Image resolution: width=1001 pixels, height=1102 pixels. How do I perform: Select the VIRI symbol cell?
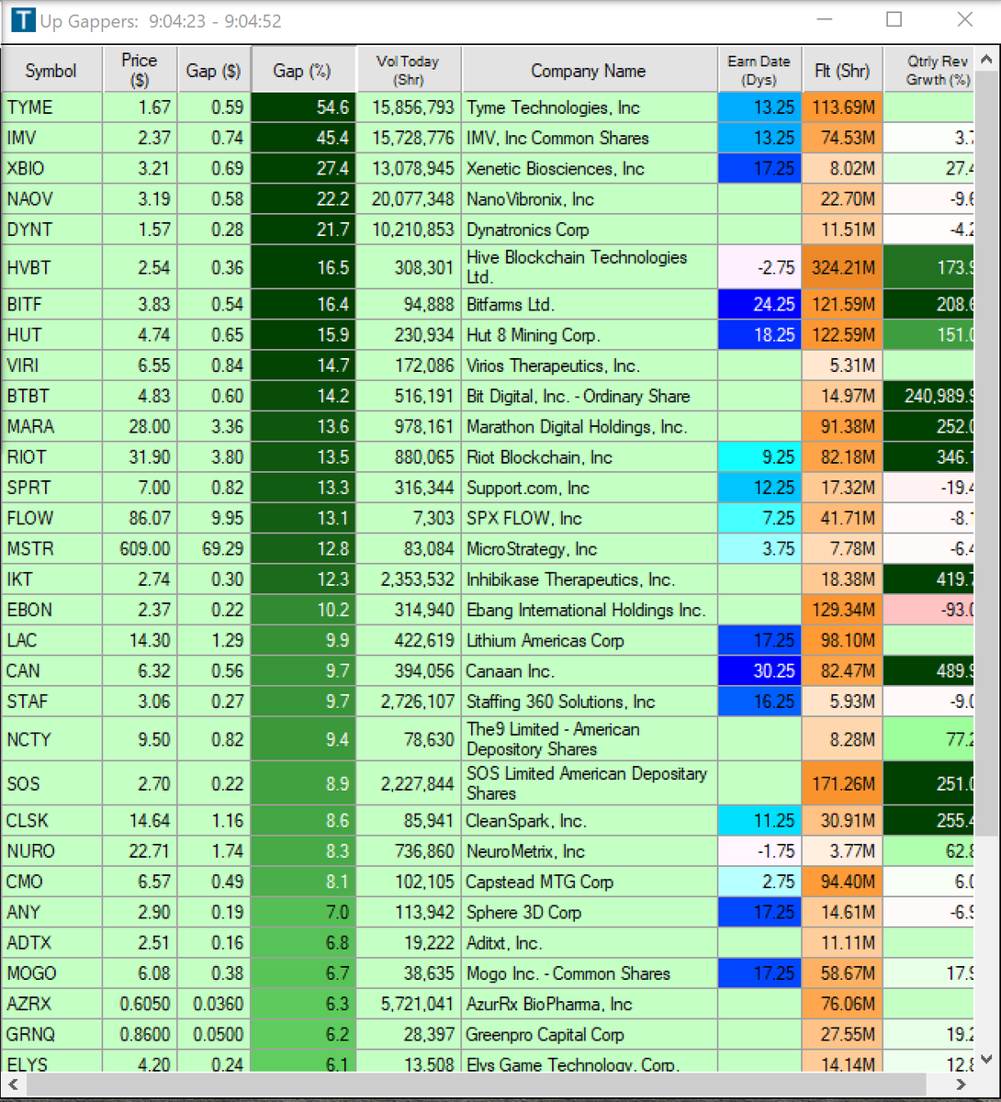[51, 365]
